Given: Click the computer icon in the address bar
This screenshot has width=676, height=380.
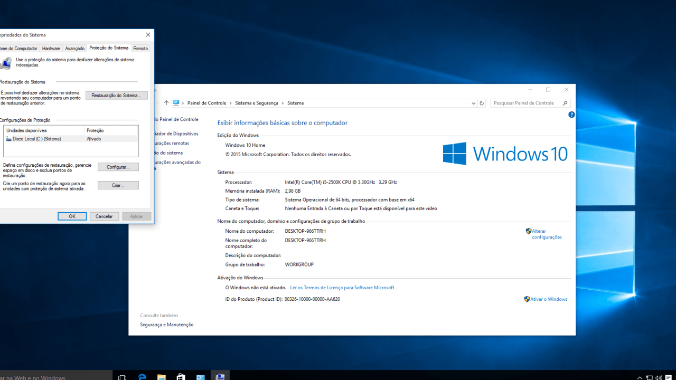Looking at the screenshot, I should pyautogui.click(x=176, y=103).
